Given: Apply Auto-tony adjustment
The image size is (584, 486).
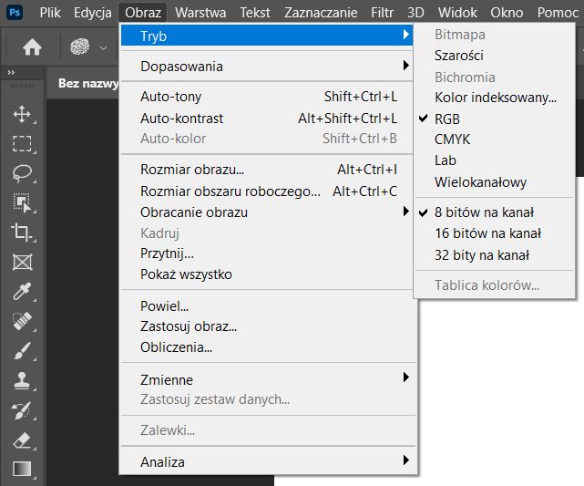Looking at the screenshot, I should tap(267, 97).
